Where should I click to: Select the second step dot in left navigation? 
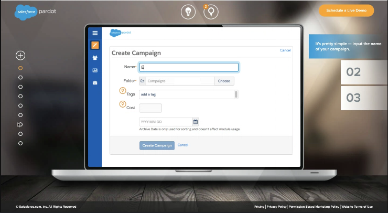20,78
